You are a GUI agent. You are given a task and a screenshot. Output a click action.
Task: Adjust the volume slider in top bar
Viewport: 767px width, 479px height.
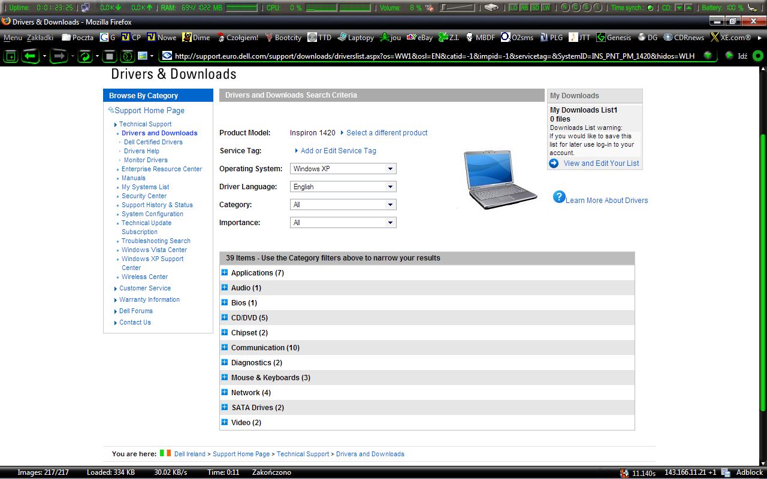tap(457, 8)
